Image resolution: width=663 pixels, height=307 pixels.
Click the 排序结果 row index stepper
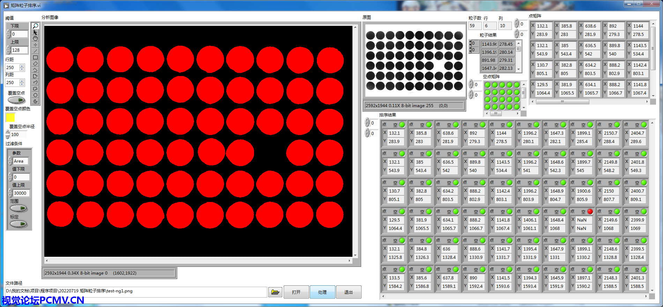coord(367,122)
